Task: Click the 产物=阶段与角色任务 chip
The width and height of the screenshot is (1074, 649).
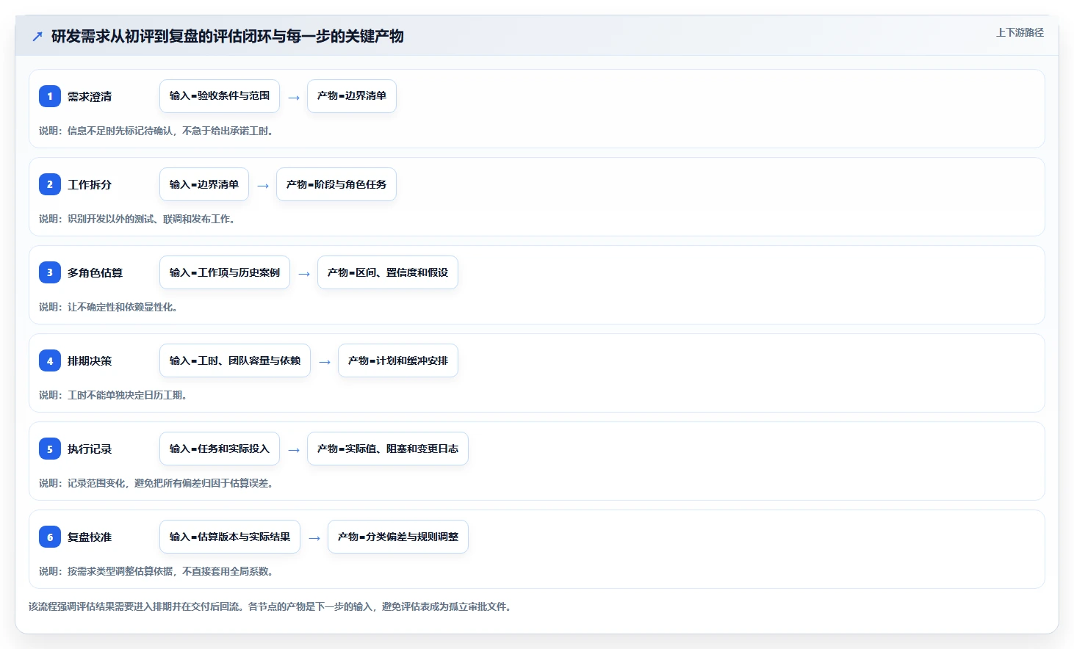Action: (x=336, y=184)
